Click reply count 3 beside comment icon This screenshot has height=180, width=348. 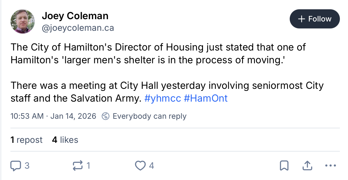coord(27,166)
